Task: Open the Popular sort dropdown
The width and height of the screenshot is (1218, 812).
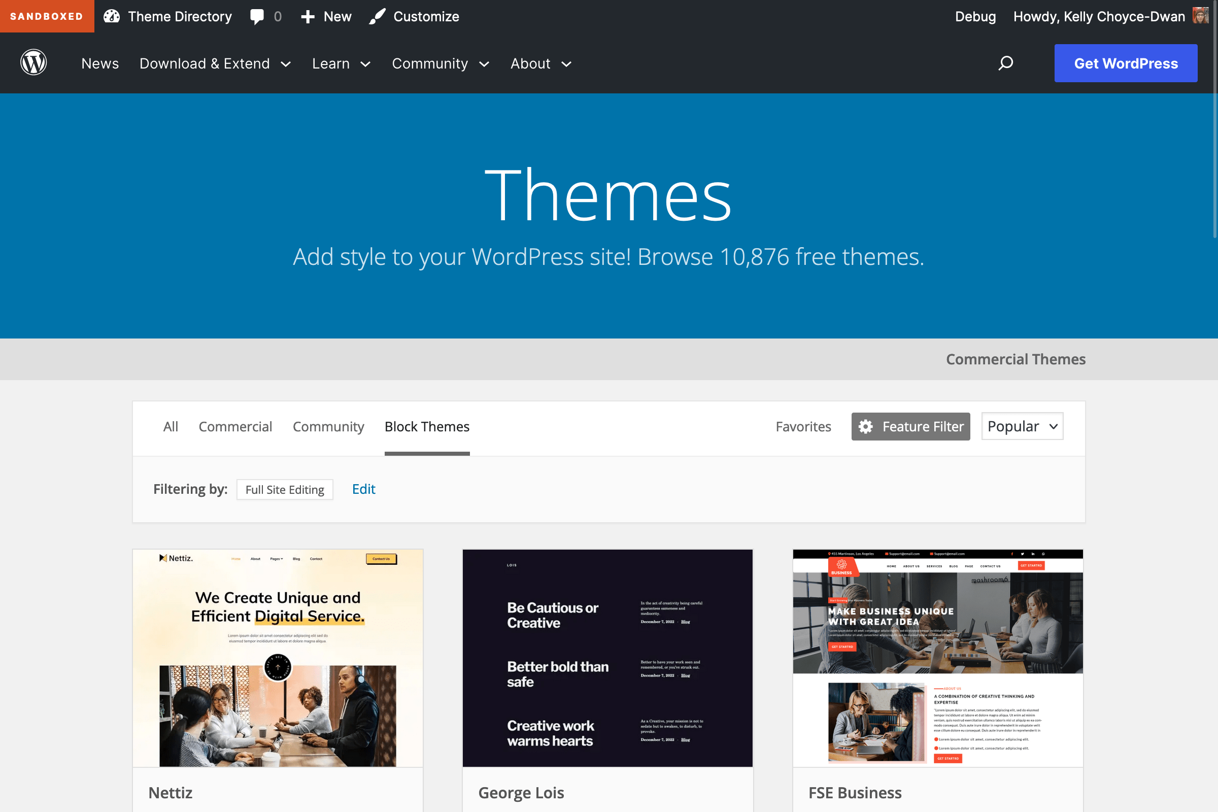Action: (x=1022, y=426)
